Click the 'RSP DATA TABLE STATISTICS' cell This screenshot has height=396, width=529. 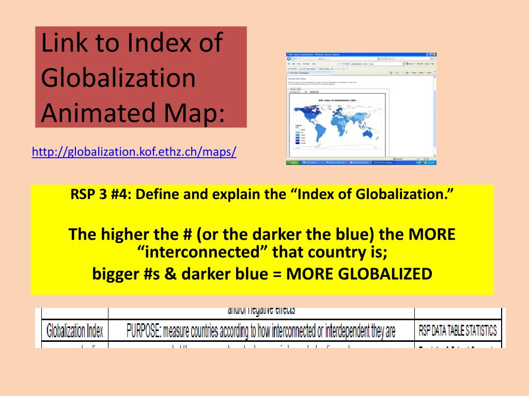click(458, 331)
